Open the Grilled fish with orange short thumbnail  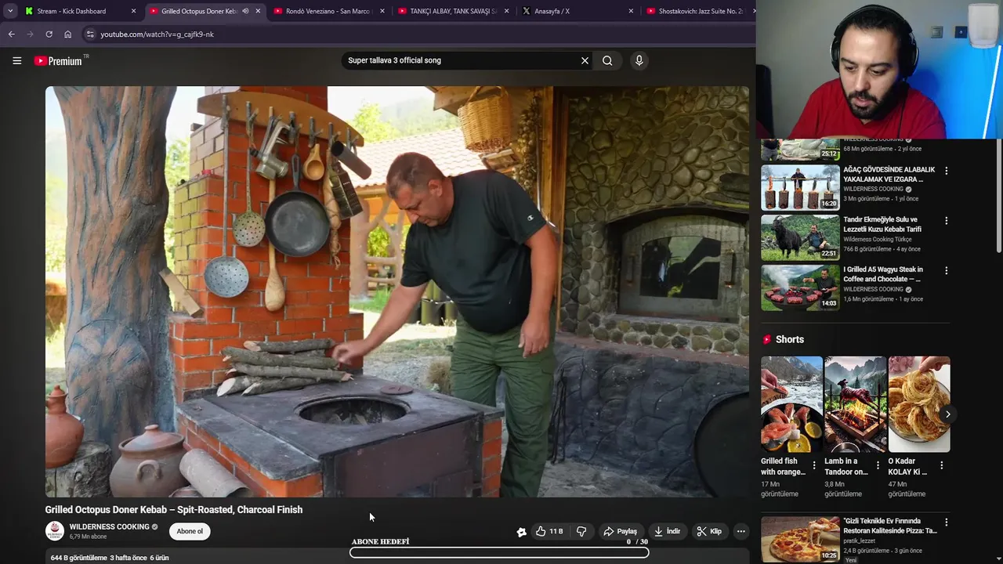pyautogui.click(x=791, y=404)
